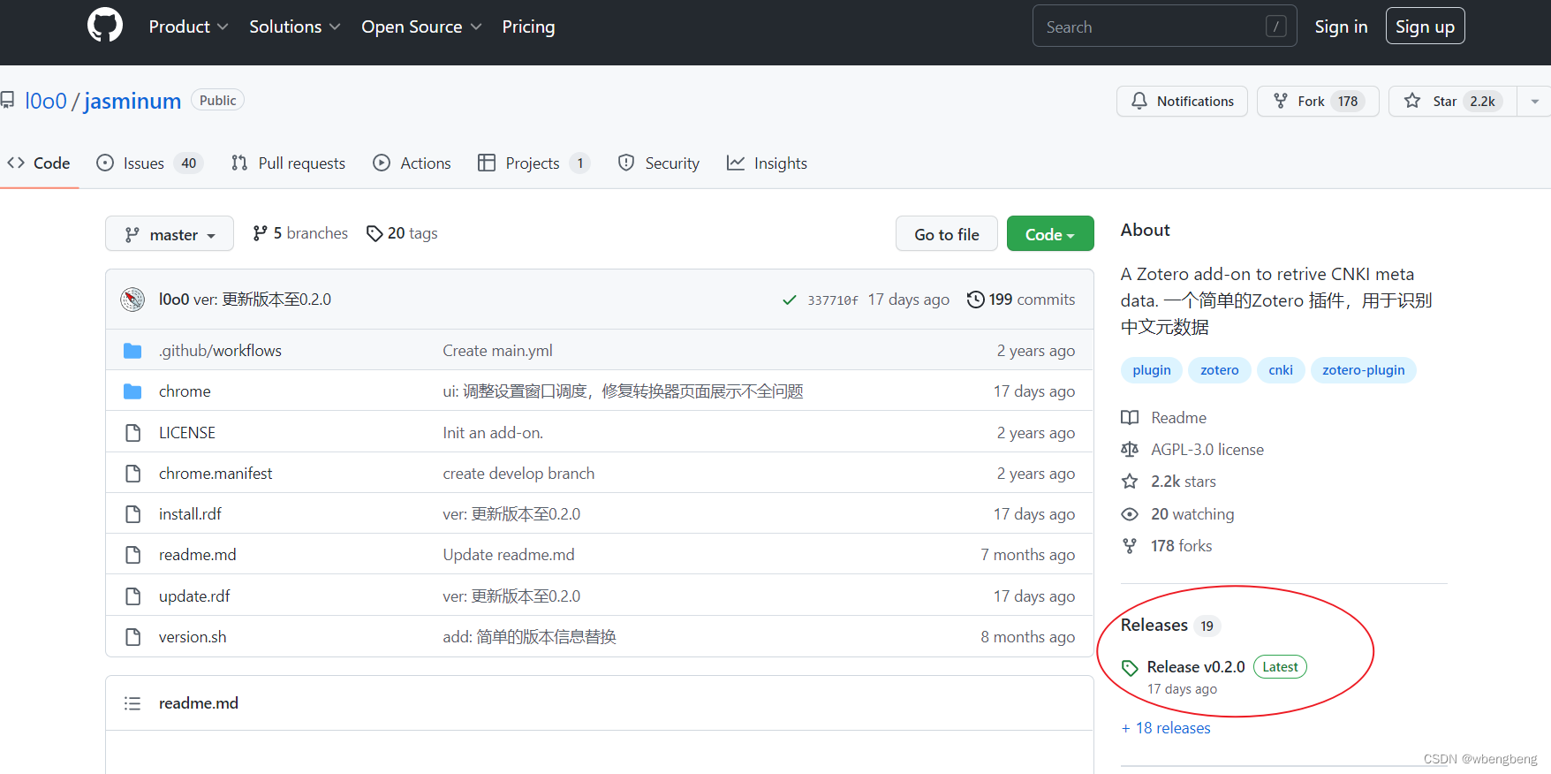The width and height of the screenshot is (1551, 774).
Task: Click the l0o0 commit author avatar
Action: point(132,300)
